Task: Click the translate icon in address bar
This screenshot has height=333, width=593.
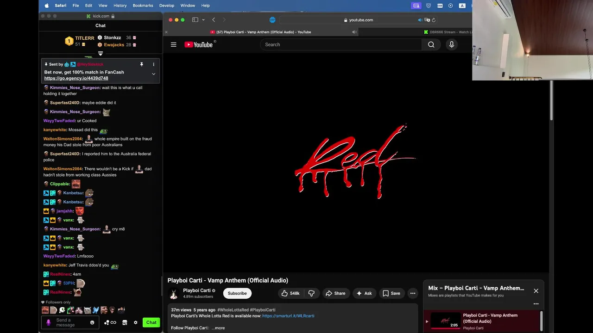Action: coord(427,20)
